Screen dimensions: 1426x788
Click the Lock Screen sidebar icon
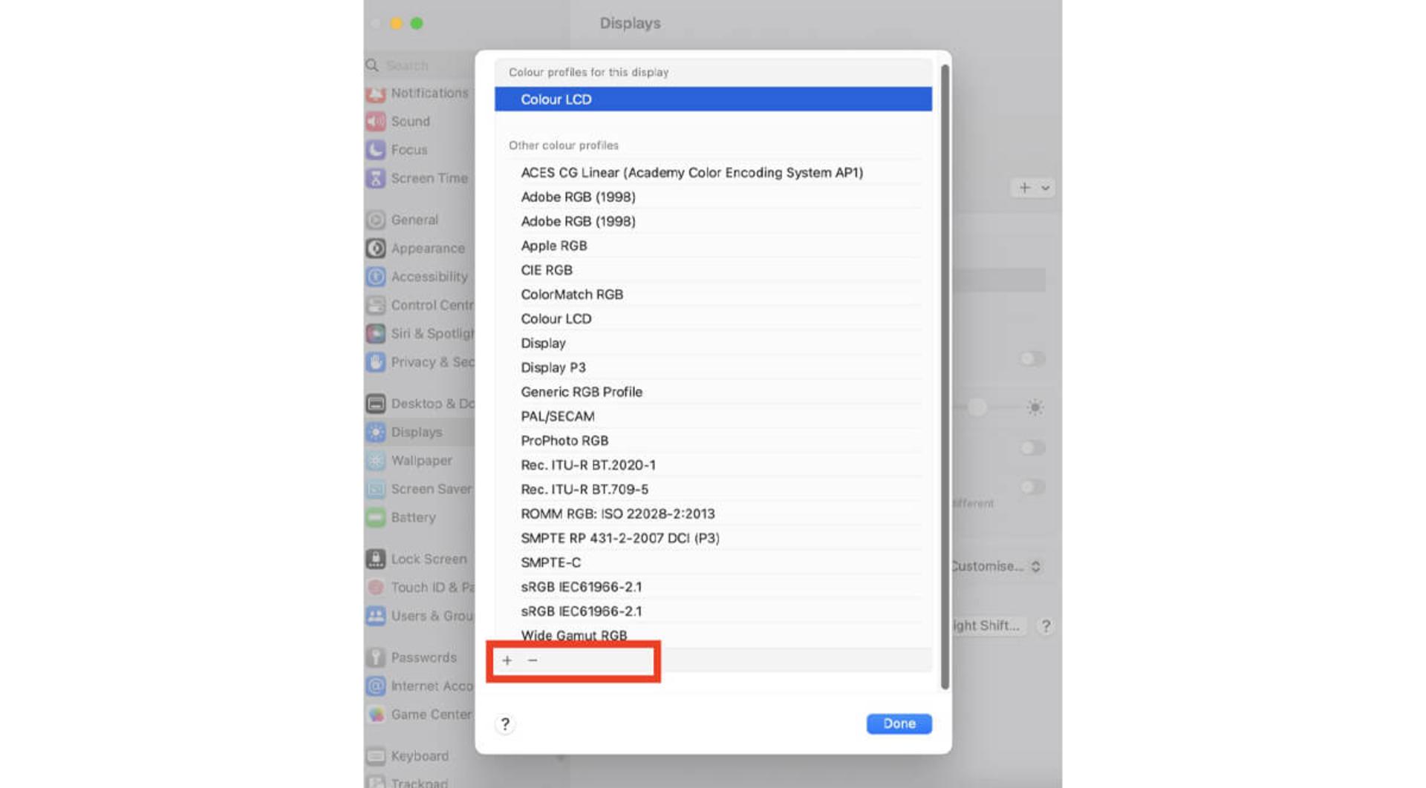(x=376, y=559)
